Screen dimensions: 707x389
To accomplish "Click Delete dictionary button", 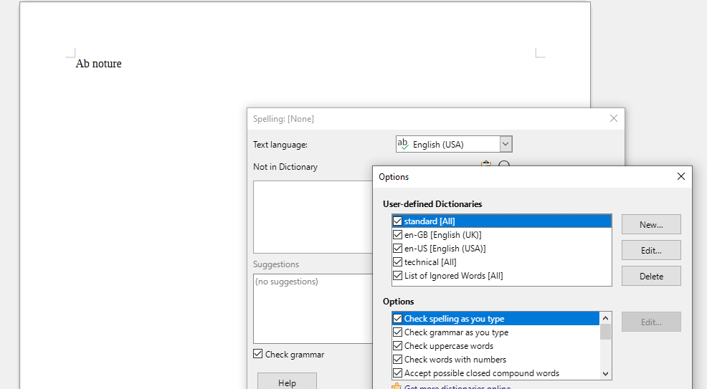I will 651,276.
